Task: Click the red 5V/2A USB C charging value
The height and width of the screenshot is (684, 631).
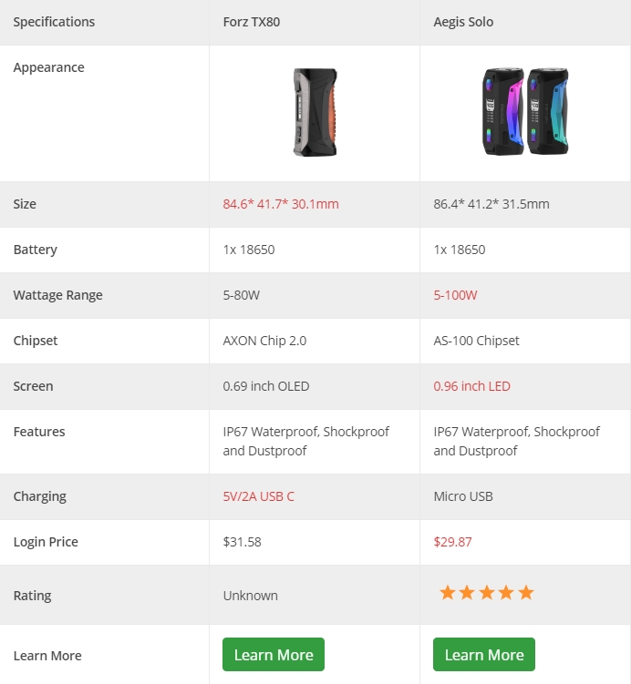Action: 259,496
